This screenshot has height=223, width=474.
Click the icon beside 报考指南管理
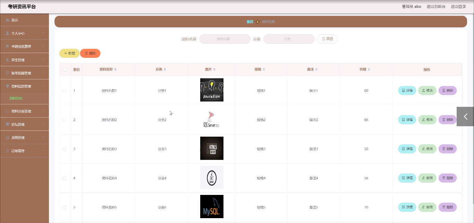coord(8,73)
